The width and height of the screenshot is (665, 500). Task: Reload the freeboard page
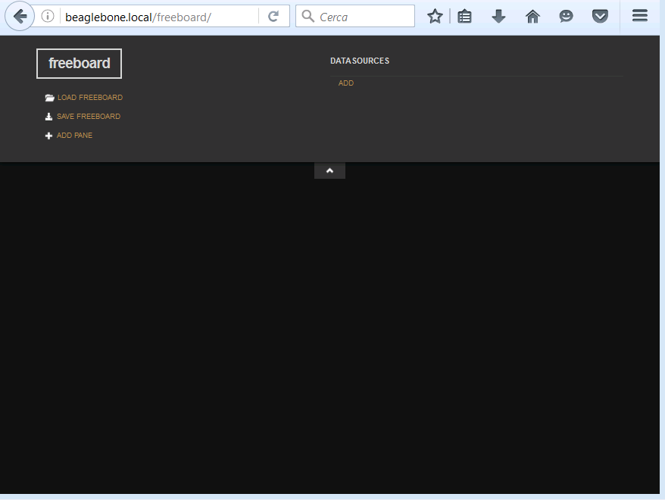pyautogui.click(x=273, y=15)
